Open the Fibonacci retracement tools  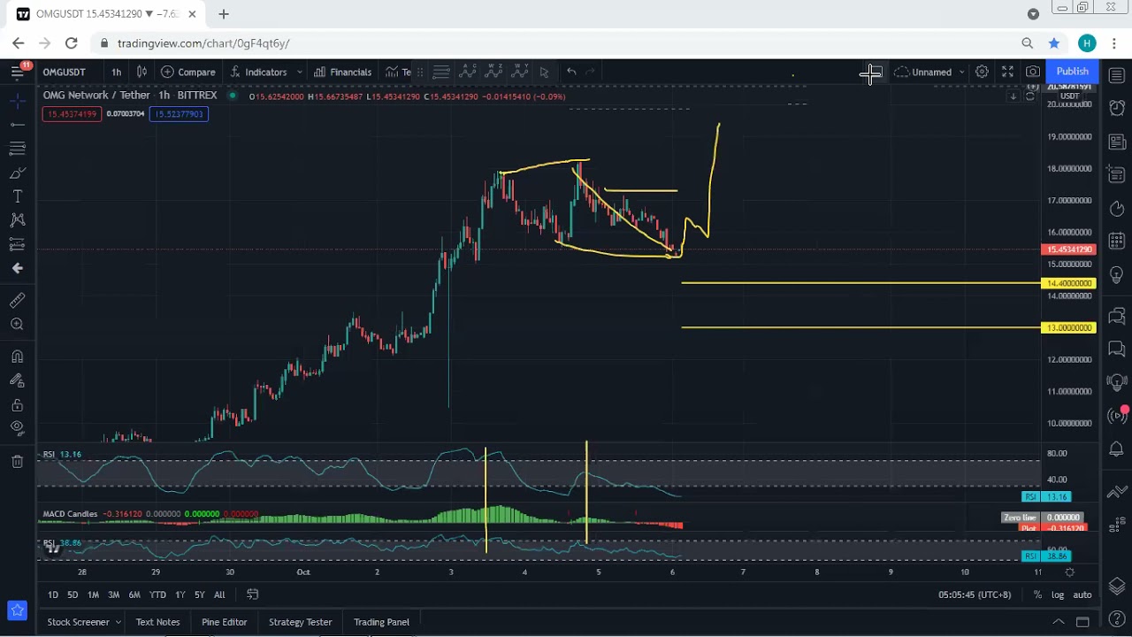(x=17, y=149)
